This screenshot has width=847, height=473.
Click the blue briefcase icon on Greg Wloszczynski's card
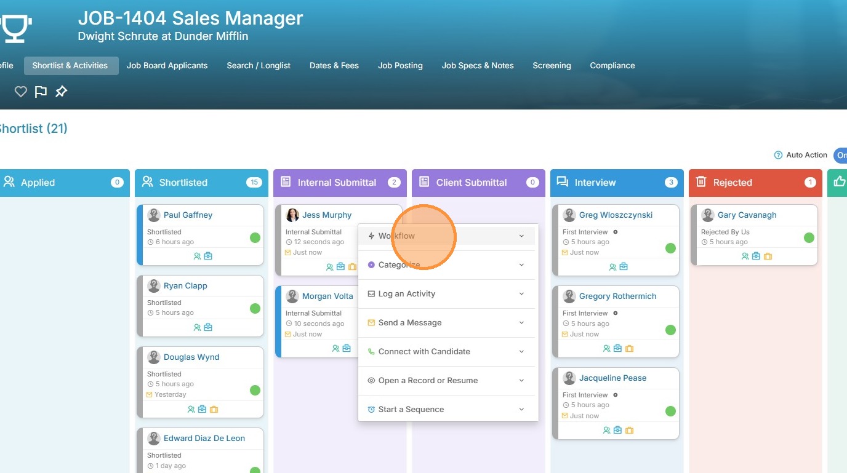point(624,266)
